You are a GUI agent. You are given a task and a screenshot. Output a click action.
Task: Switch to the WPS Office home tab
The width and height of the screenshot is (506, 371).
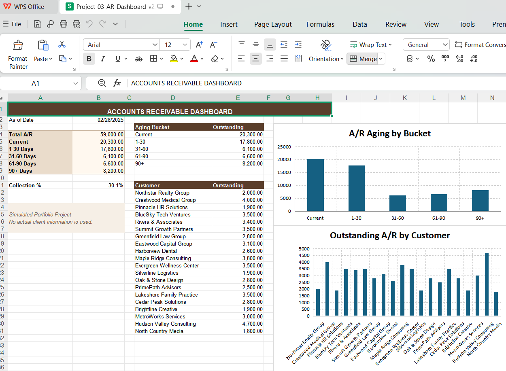[x=24, y=6]
